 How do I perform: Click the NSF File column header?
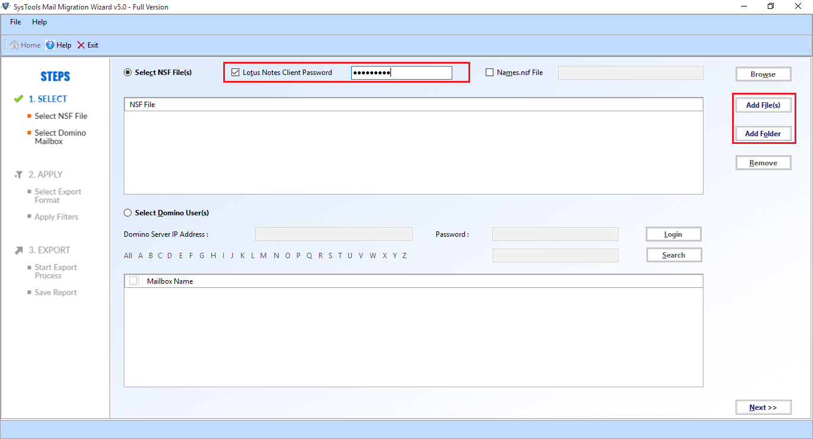point(414,104)
